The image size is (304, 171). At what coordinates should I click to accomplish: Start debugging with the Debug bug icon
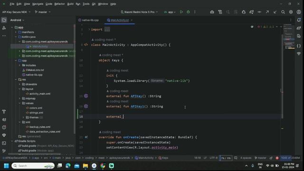click(188, 12)
